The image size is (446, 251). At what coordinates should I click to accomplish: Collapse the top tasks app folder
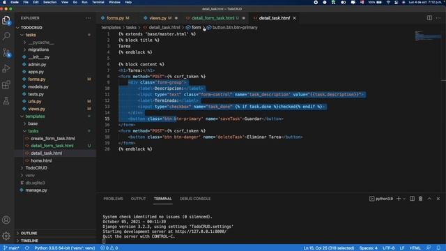(x=31, y=35)
